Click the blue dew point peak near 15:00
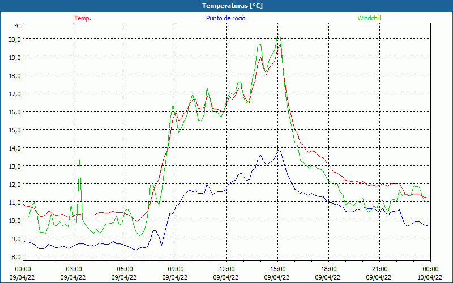Screen dimensions: 453x283 (279, 150)
